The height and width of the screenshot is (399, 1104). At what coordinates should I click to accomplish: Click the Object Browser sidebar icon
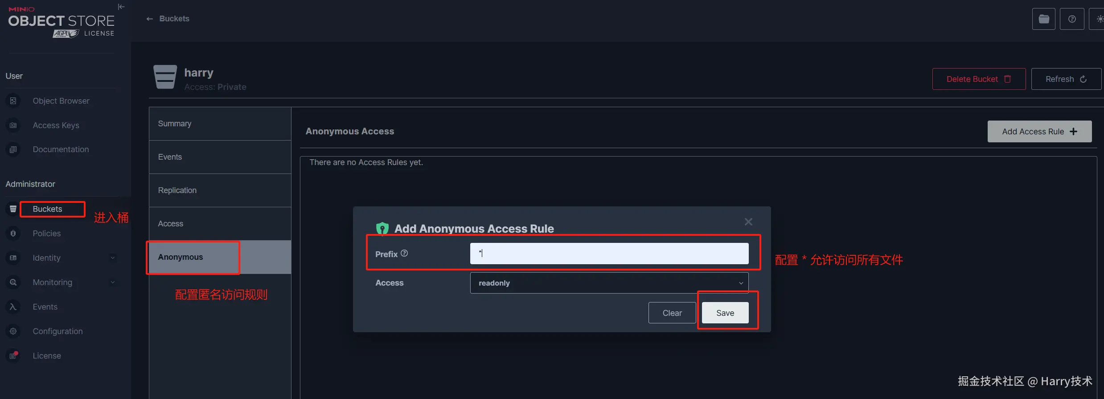click(13, 101)
